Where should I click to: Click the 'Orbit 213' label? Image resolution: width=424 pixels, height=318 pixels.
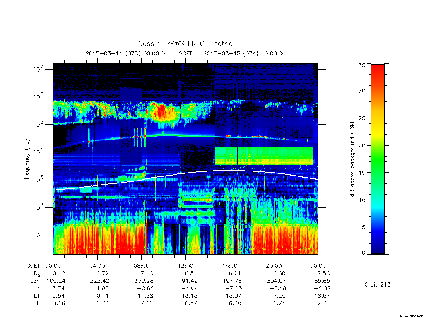pyautogui.click(x=378, y=284)
